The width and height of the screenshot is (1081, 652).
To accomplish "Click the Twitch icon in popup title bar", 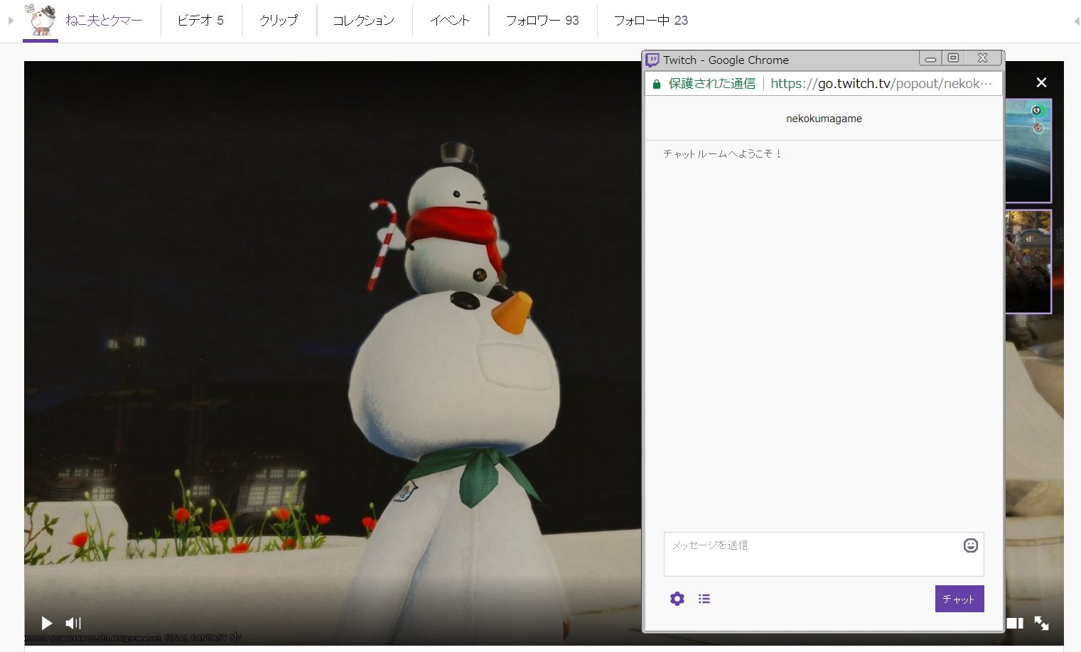I will click(x=652, y=60).
